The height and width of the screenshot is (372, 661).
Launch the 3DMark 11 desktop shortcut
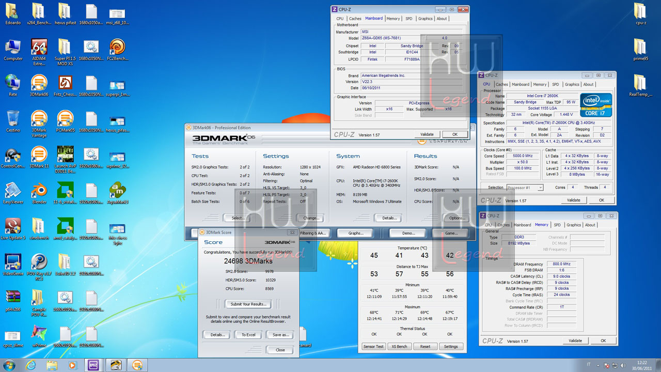point(39,158)
